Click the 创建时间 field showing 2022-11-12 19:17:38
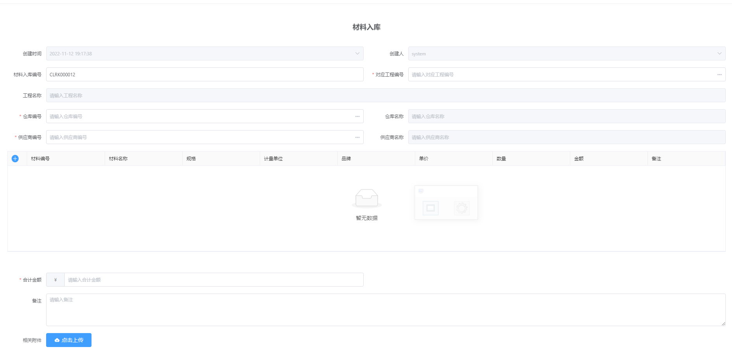Image resolution: width=732 pixels, height=354 pixels. [205, 53]
